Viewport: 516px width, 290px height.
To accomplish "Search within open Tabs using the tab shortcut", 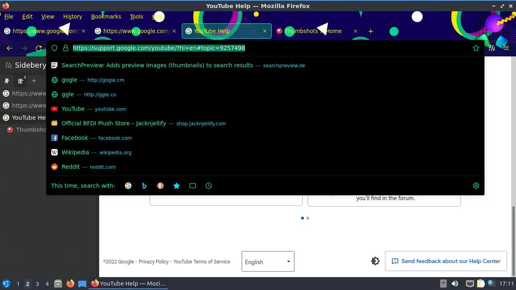I will (193, 186).
